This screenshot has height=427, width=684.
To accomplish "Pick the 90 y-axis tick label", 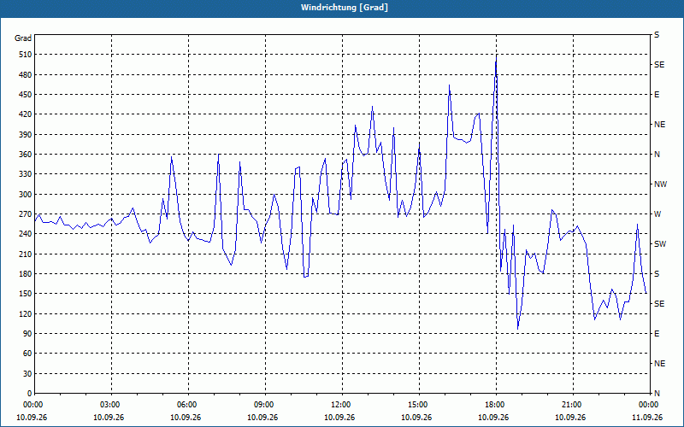I will [x=27, y=334].
